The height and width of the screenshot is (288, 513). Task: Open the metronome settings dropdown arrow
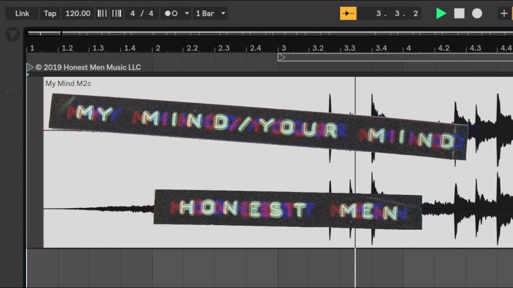click(187, 14)
